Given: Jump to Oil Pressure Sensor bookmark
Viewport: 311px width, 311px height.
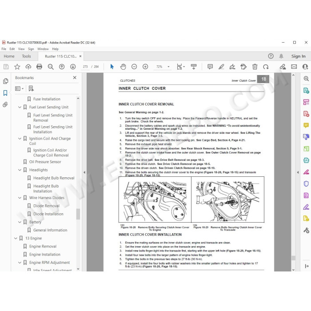Looking at the screenshot, I should (x=45, y=162).
